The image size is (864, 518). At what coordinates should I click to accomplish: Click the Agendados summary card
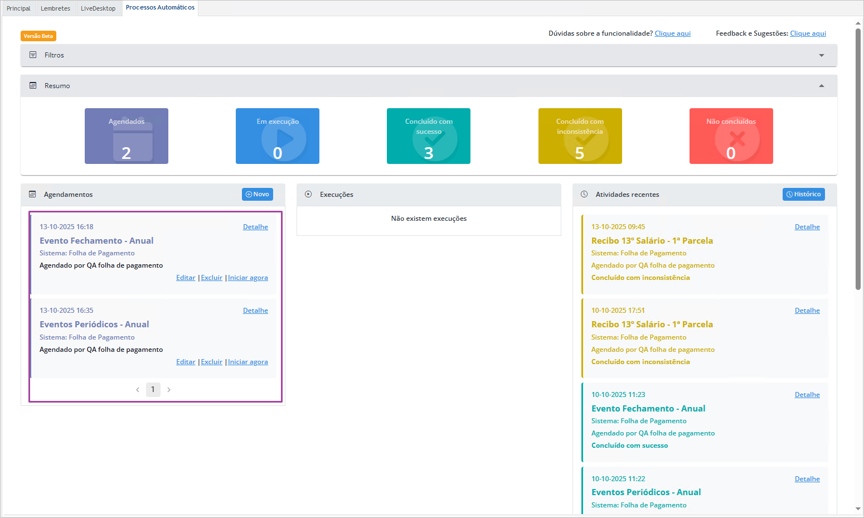tap(127, 136)
